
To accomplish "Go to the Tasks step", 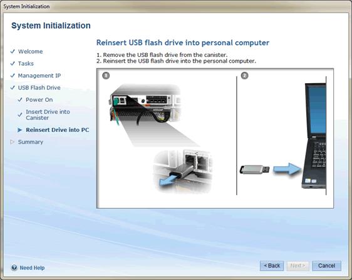I will [x=26, y=64].
